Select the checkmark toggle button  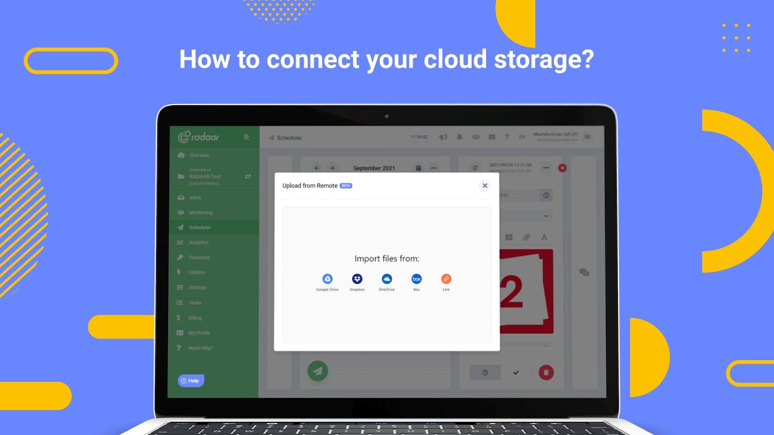(x=516, y=373)
